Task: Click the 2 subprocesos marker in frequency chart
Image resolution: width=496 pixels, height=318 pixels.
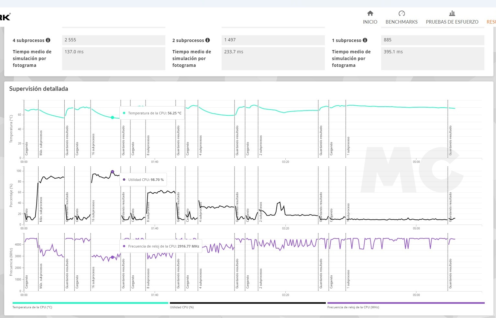Action: 260,279
